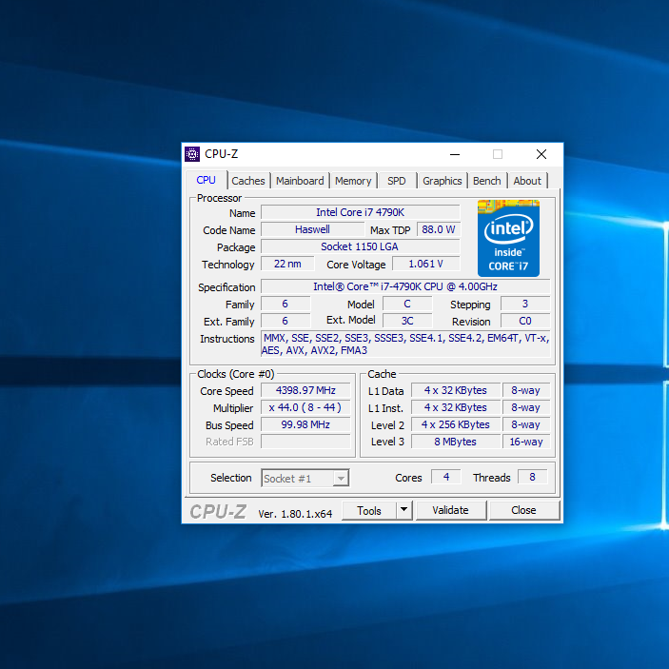
Task: Open the Graphics tab
Action: [442, 181]
